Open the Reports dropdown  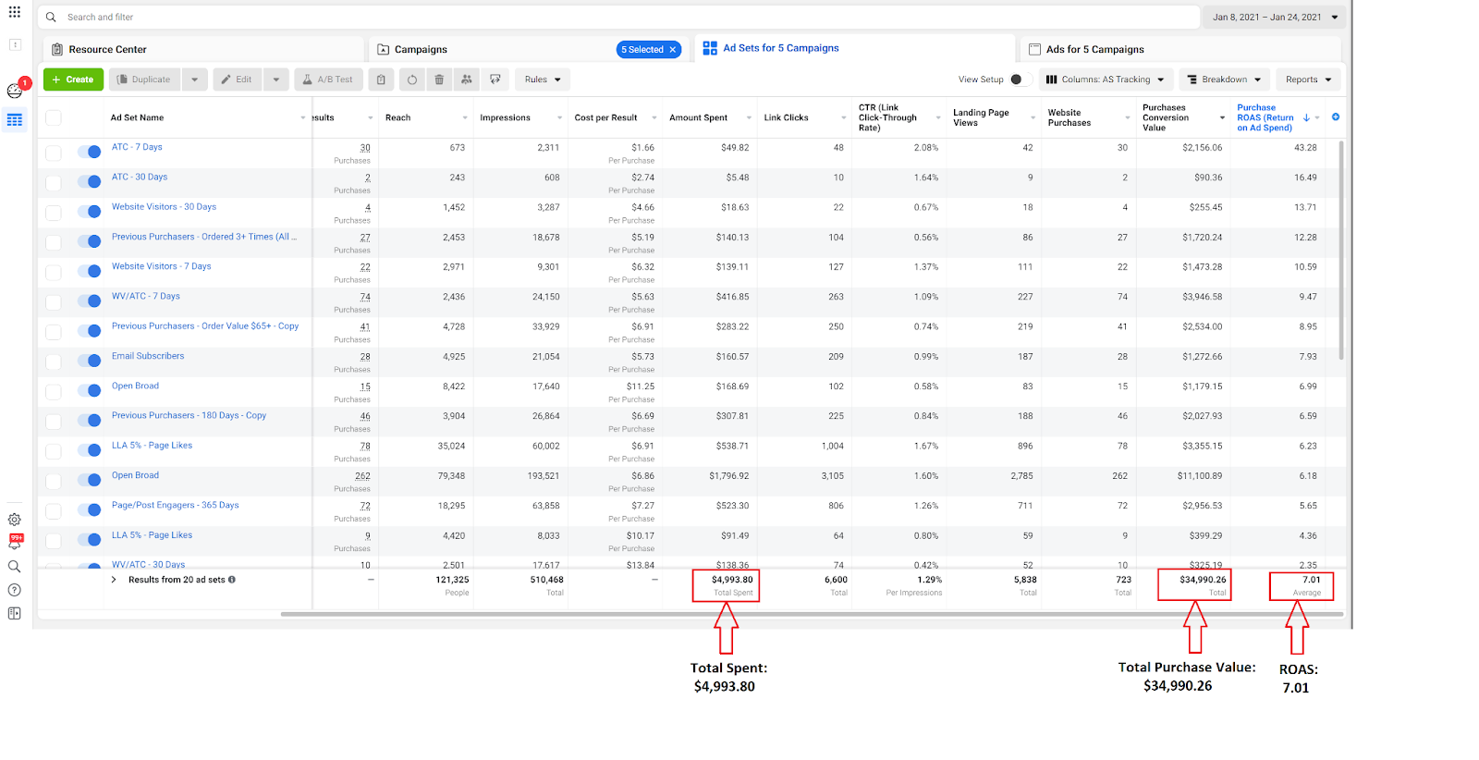[x=1308, y=80]
